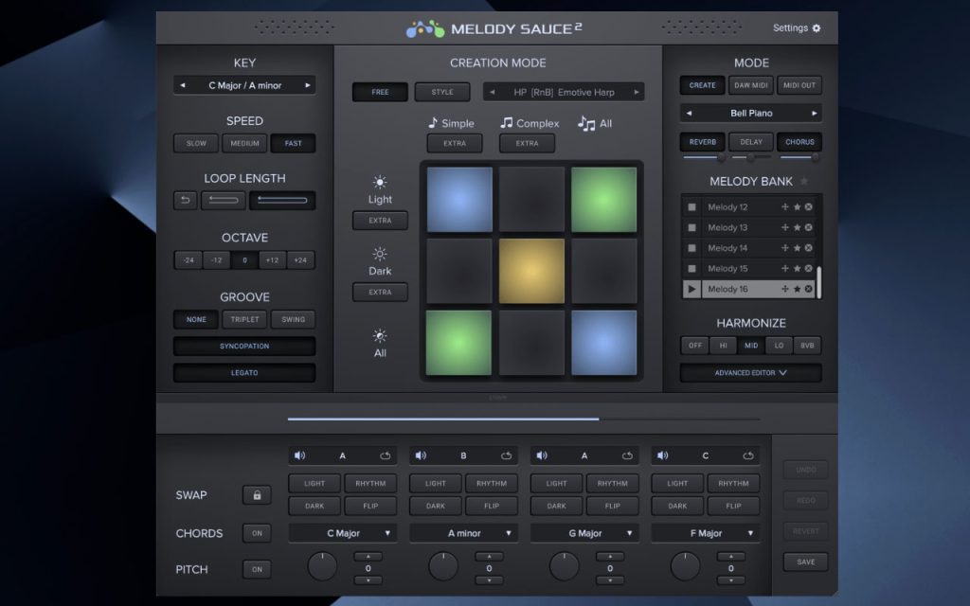Image resolution: width=970 pixels, height=606 pixels.
Task: Play Melody 16 in melody bank
Action: pos(692,289)
